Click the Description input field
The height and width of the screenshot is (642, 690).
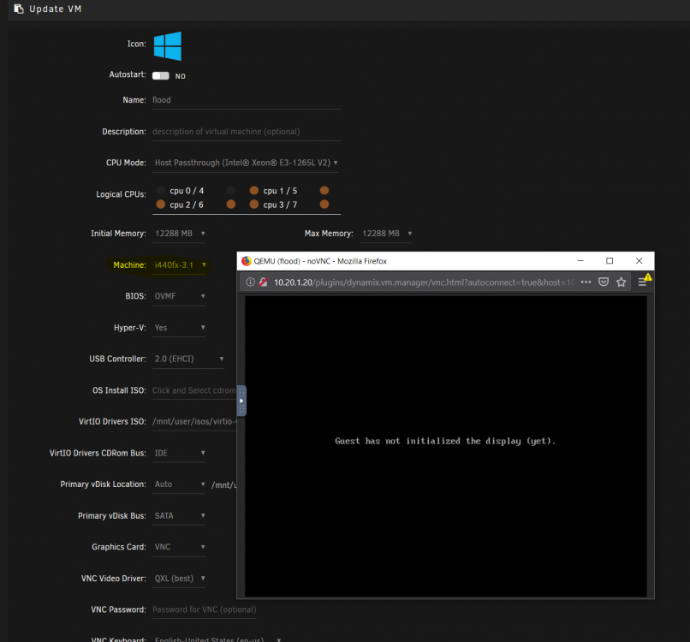pyautogui.click(x=247, y=132)
